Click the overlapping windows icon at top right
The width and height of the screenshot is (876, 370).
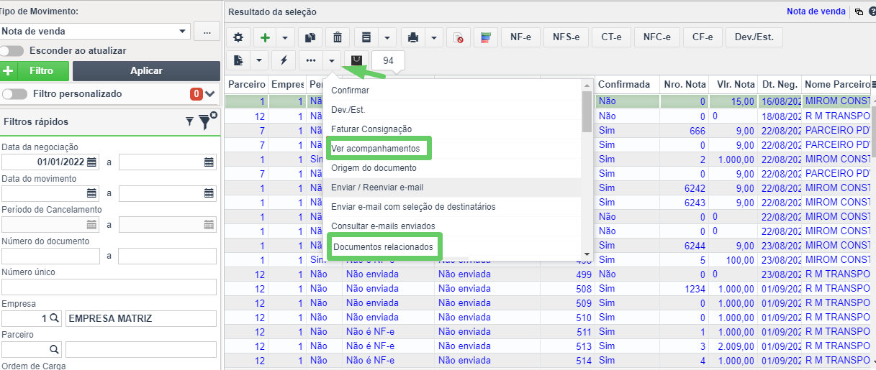[x=859, y=11]
